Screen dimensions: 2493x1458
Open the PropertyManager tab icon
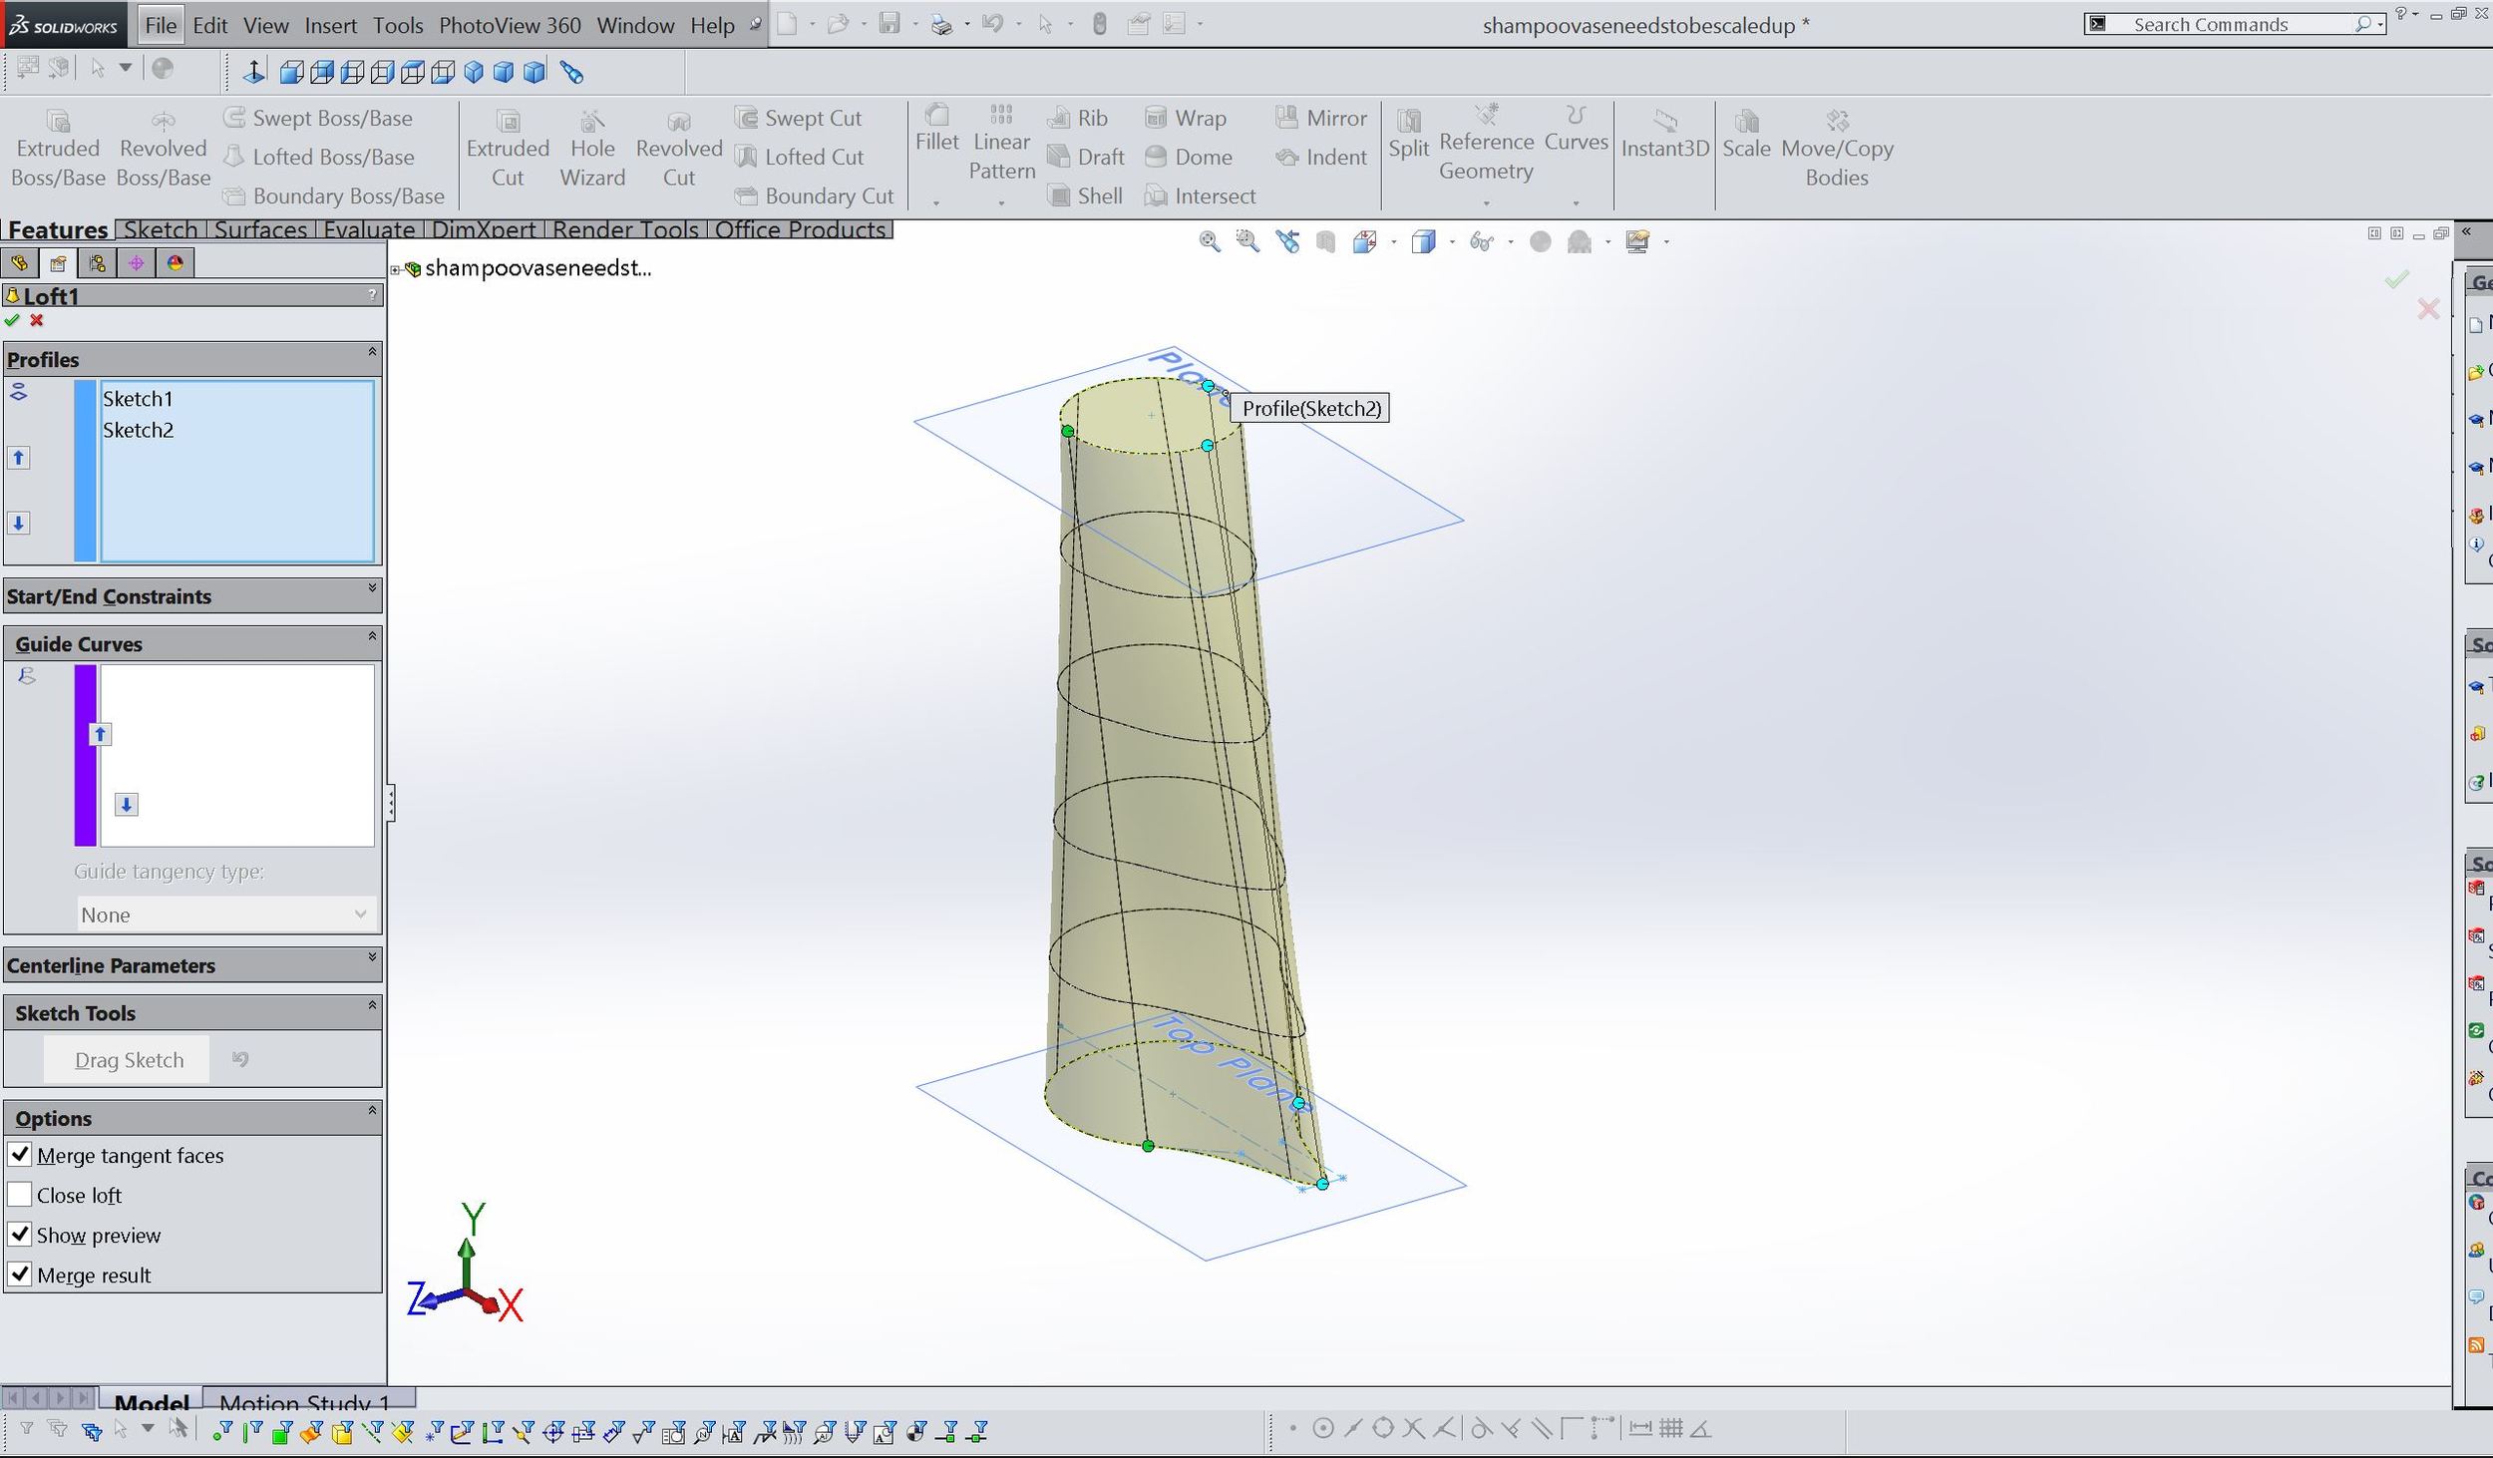59,263
